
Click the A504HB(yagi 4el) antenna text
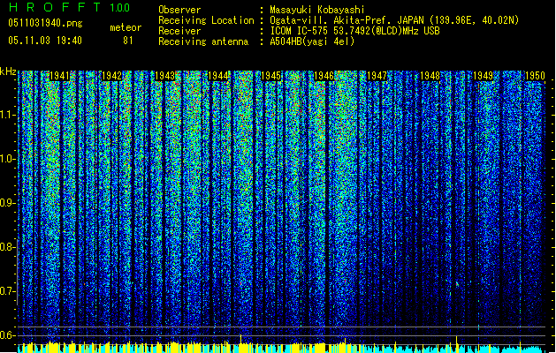(x=312, y=41)
